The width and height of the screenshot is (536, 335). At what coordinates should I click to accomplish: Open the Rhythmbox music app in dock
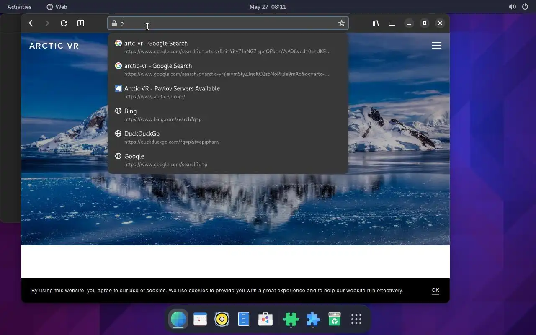(222, 320)
